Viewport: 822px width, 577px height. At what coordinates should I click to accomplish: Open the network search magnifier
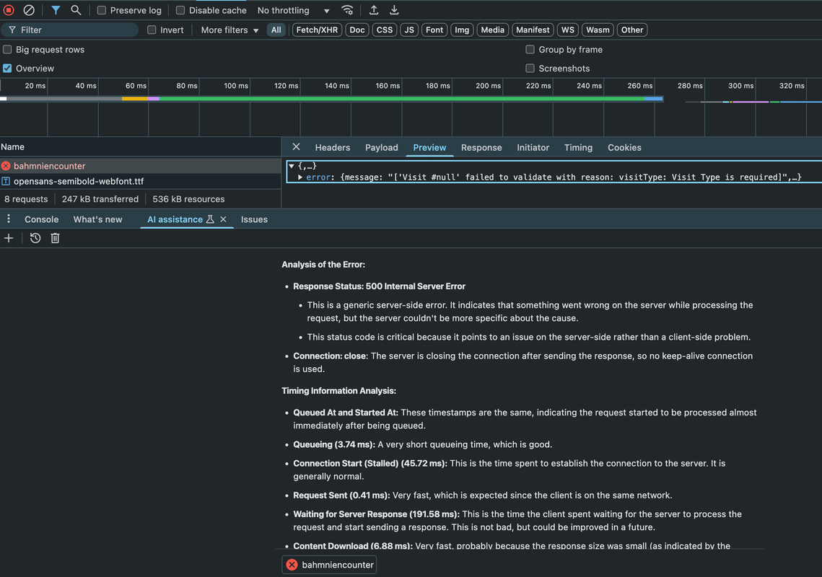(76, 10)
